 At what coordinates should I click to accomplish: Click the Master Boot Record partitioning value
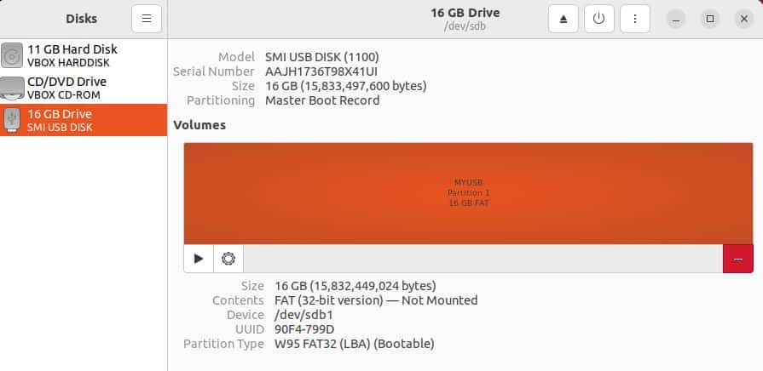tap(322, 100)
